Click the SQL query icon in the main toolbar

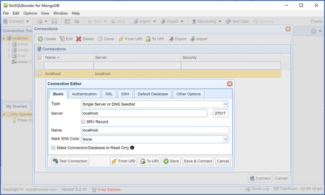[77, 21]
